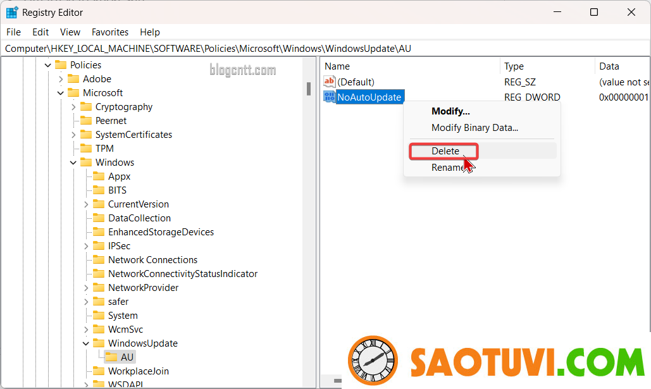Expand the NetworkProvider key
651x389 pixels.
coord(86,288)
